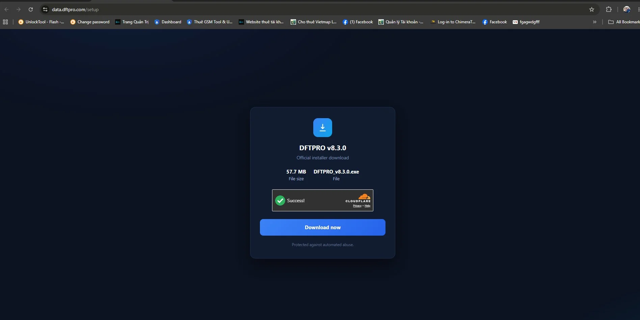Reload the current page

[x=31, y=9]
